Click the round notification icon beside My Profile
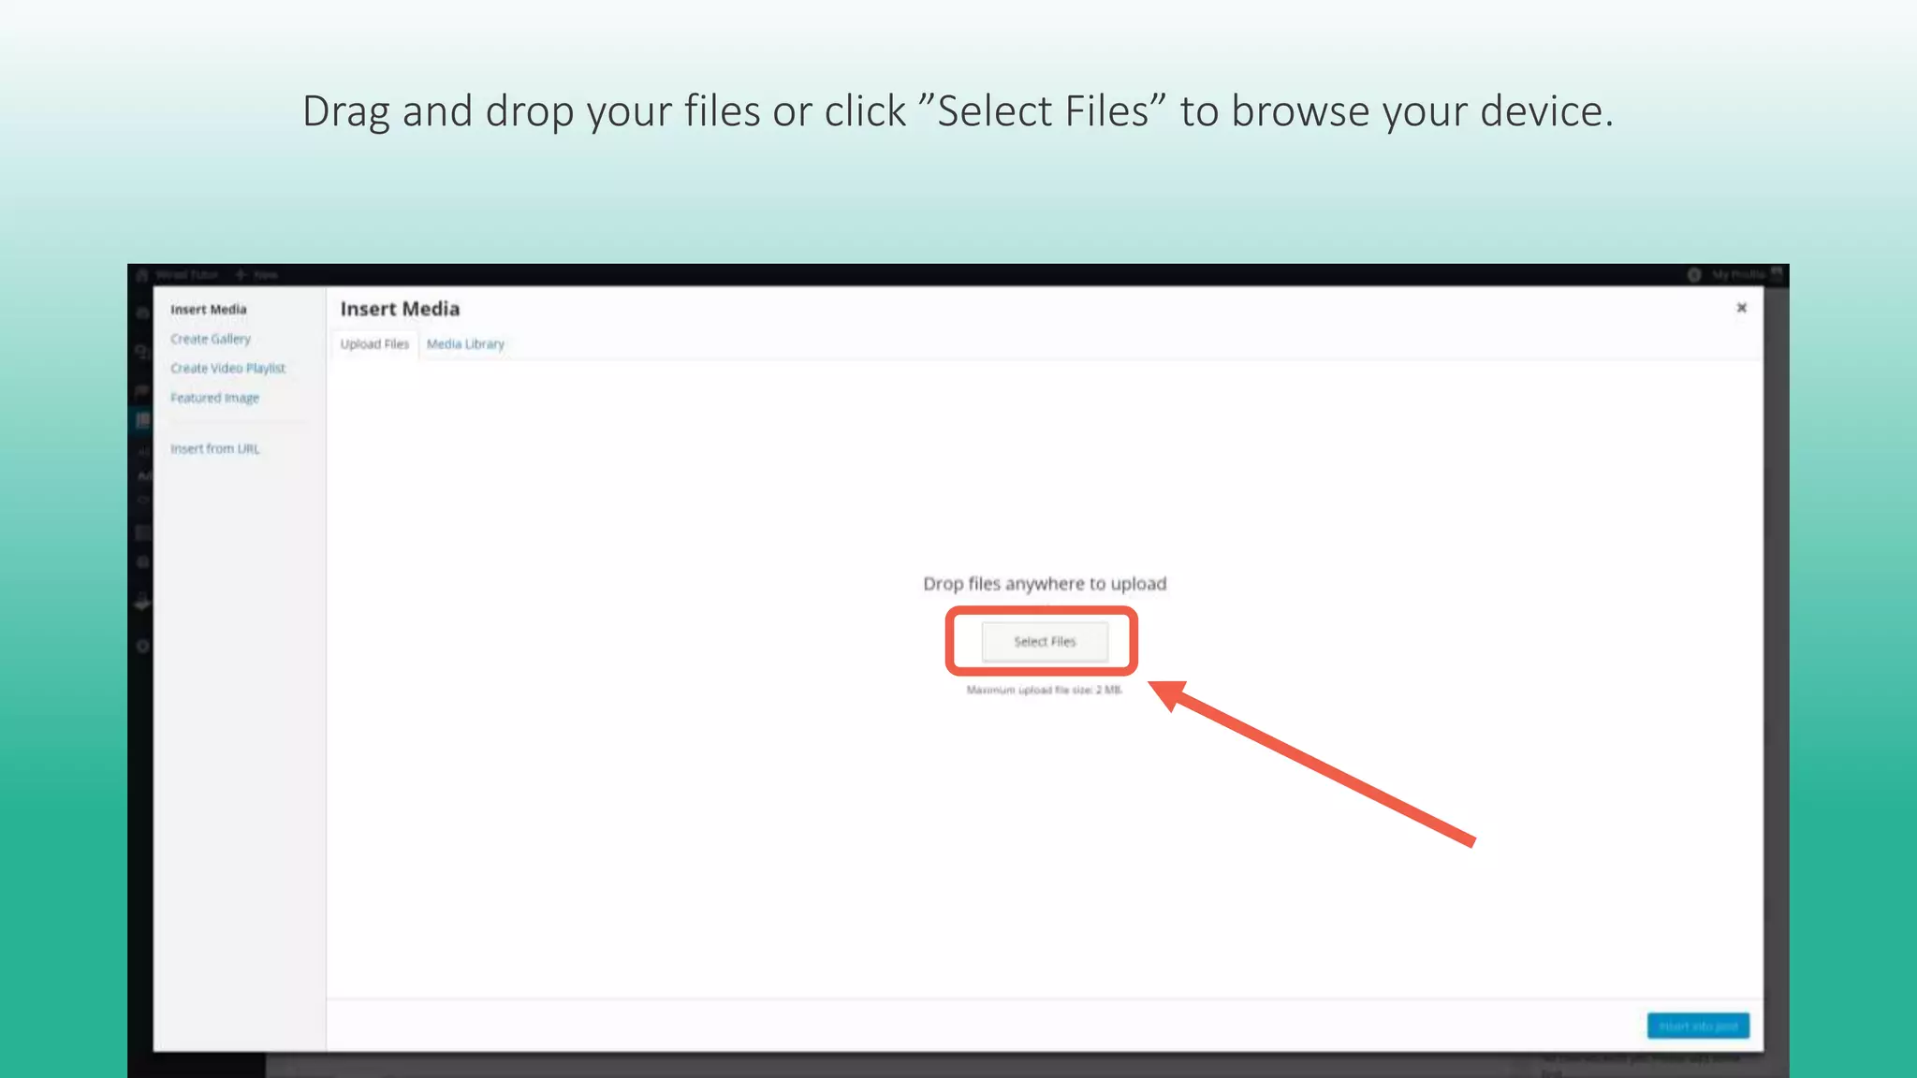This screenshot has width=1917, height=1078. click(x=1694, y=275)
